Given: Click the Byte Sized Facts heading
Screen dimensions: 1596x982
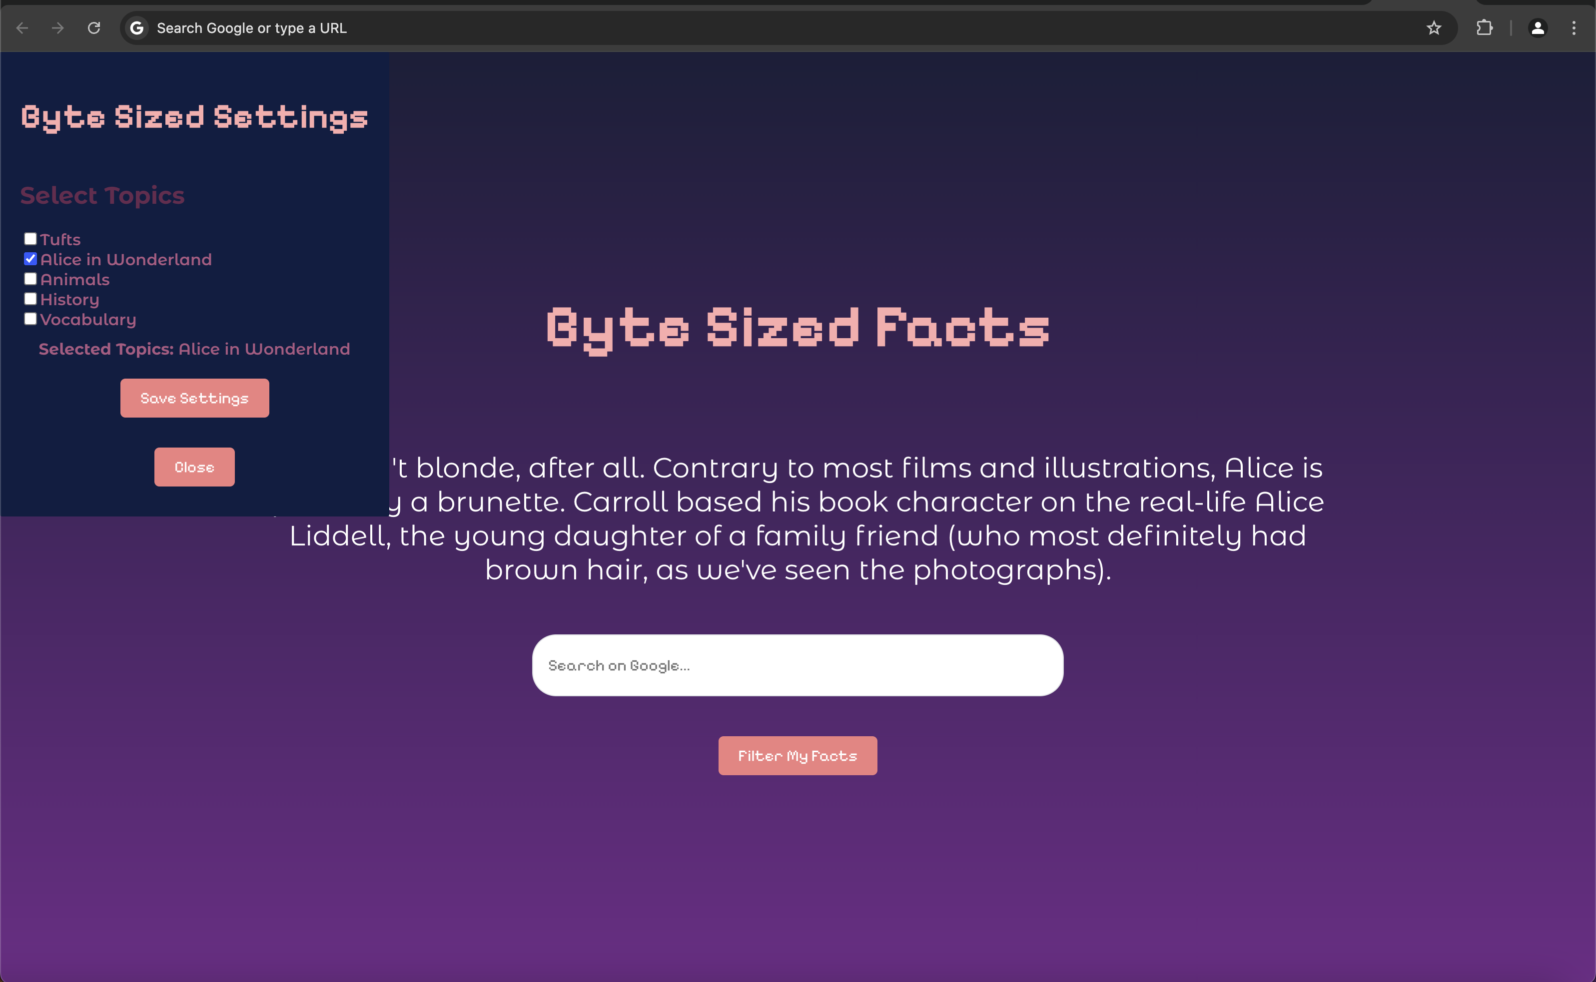Looking at the screenshot, I should coord(797,328).
